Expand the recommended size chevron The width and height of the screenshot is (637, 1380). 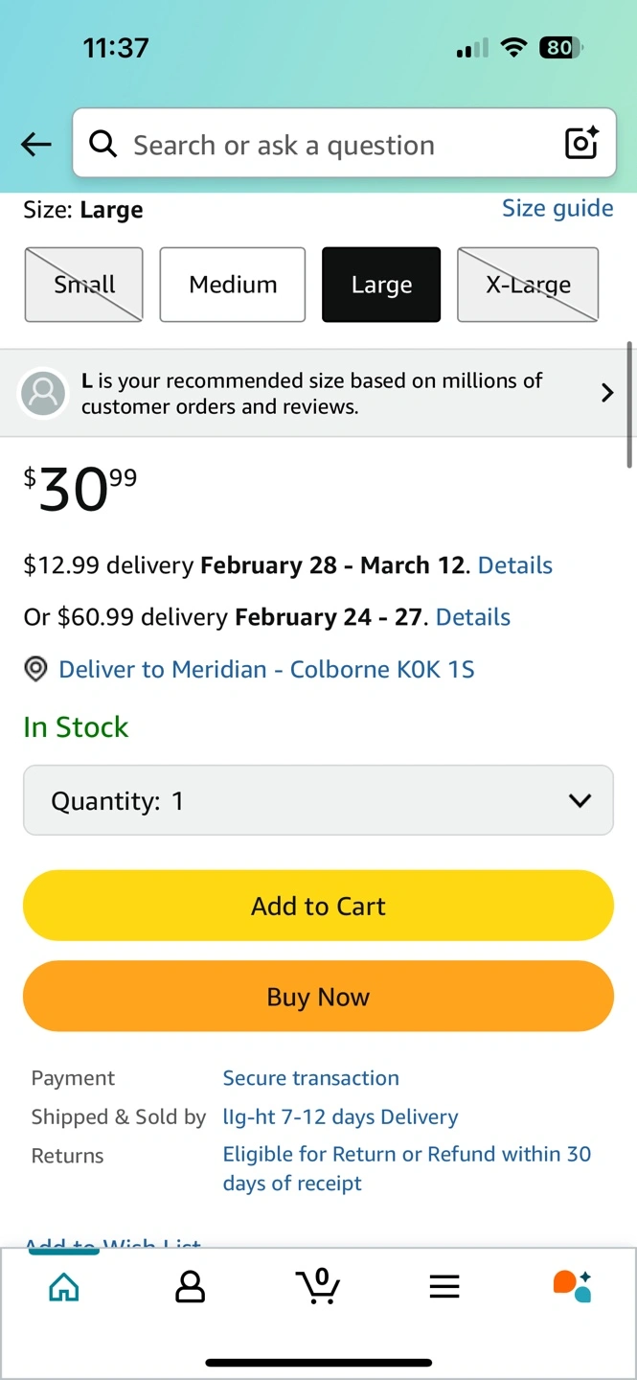click(606, 393)
